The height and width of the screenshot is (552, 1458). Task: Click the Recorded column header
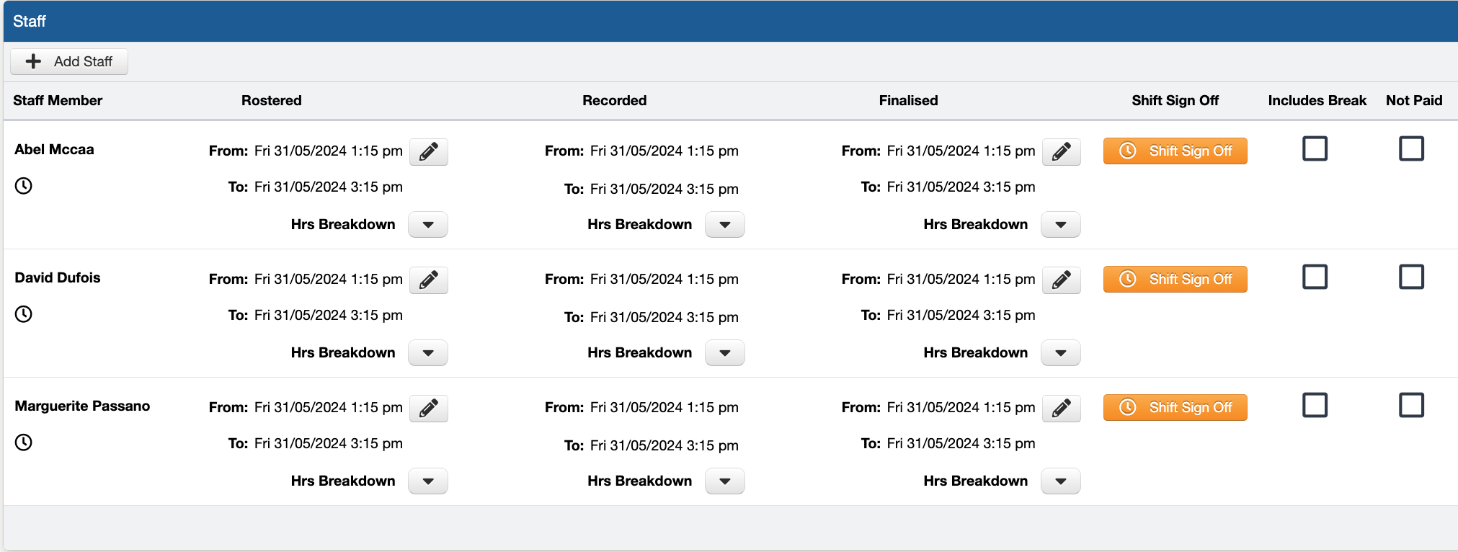[615, 100]
